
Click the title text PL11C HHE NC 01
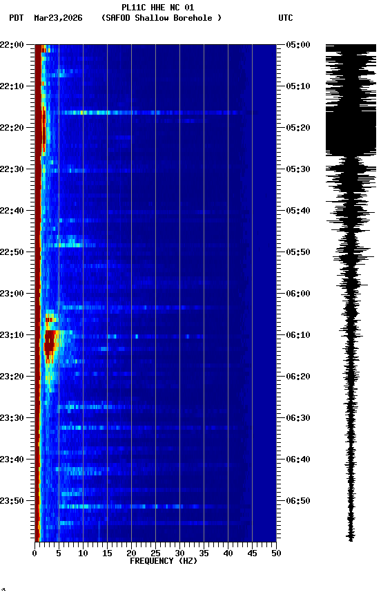158,7
